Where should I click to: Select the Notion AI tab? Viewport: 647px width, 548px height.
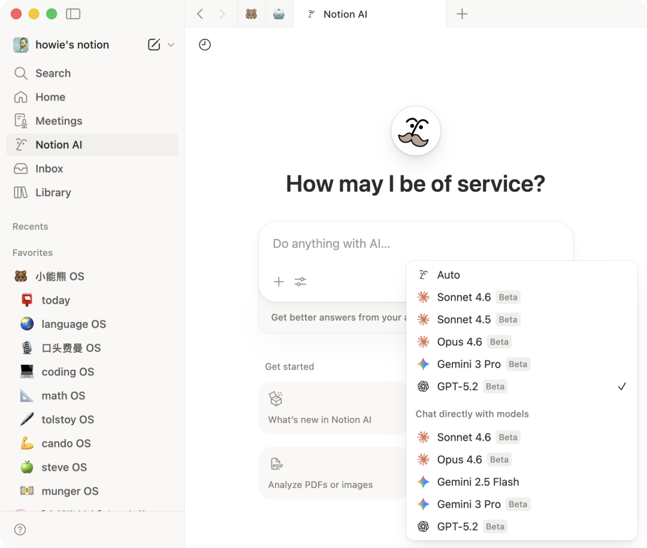(370, 14)
